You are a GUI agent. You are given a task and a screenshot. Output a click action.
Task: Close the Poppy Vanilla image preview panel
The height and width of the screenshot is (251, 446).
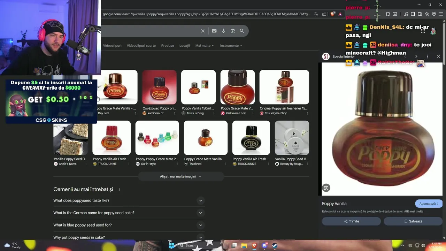(x=438, y=56)
